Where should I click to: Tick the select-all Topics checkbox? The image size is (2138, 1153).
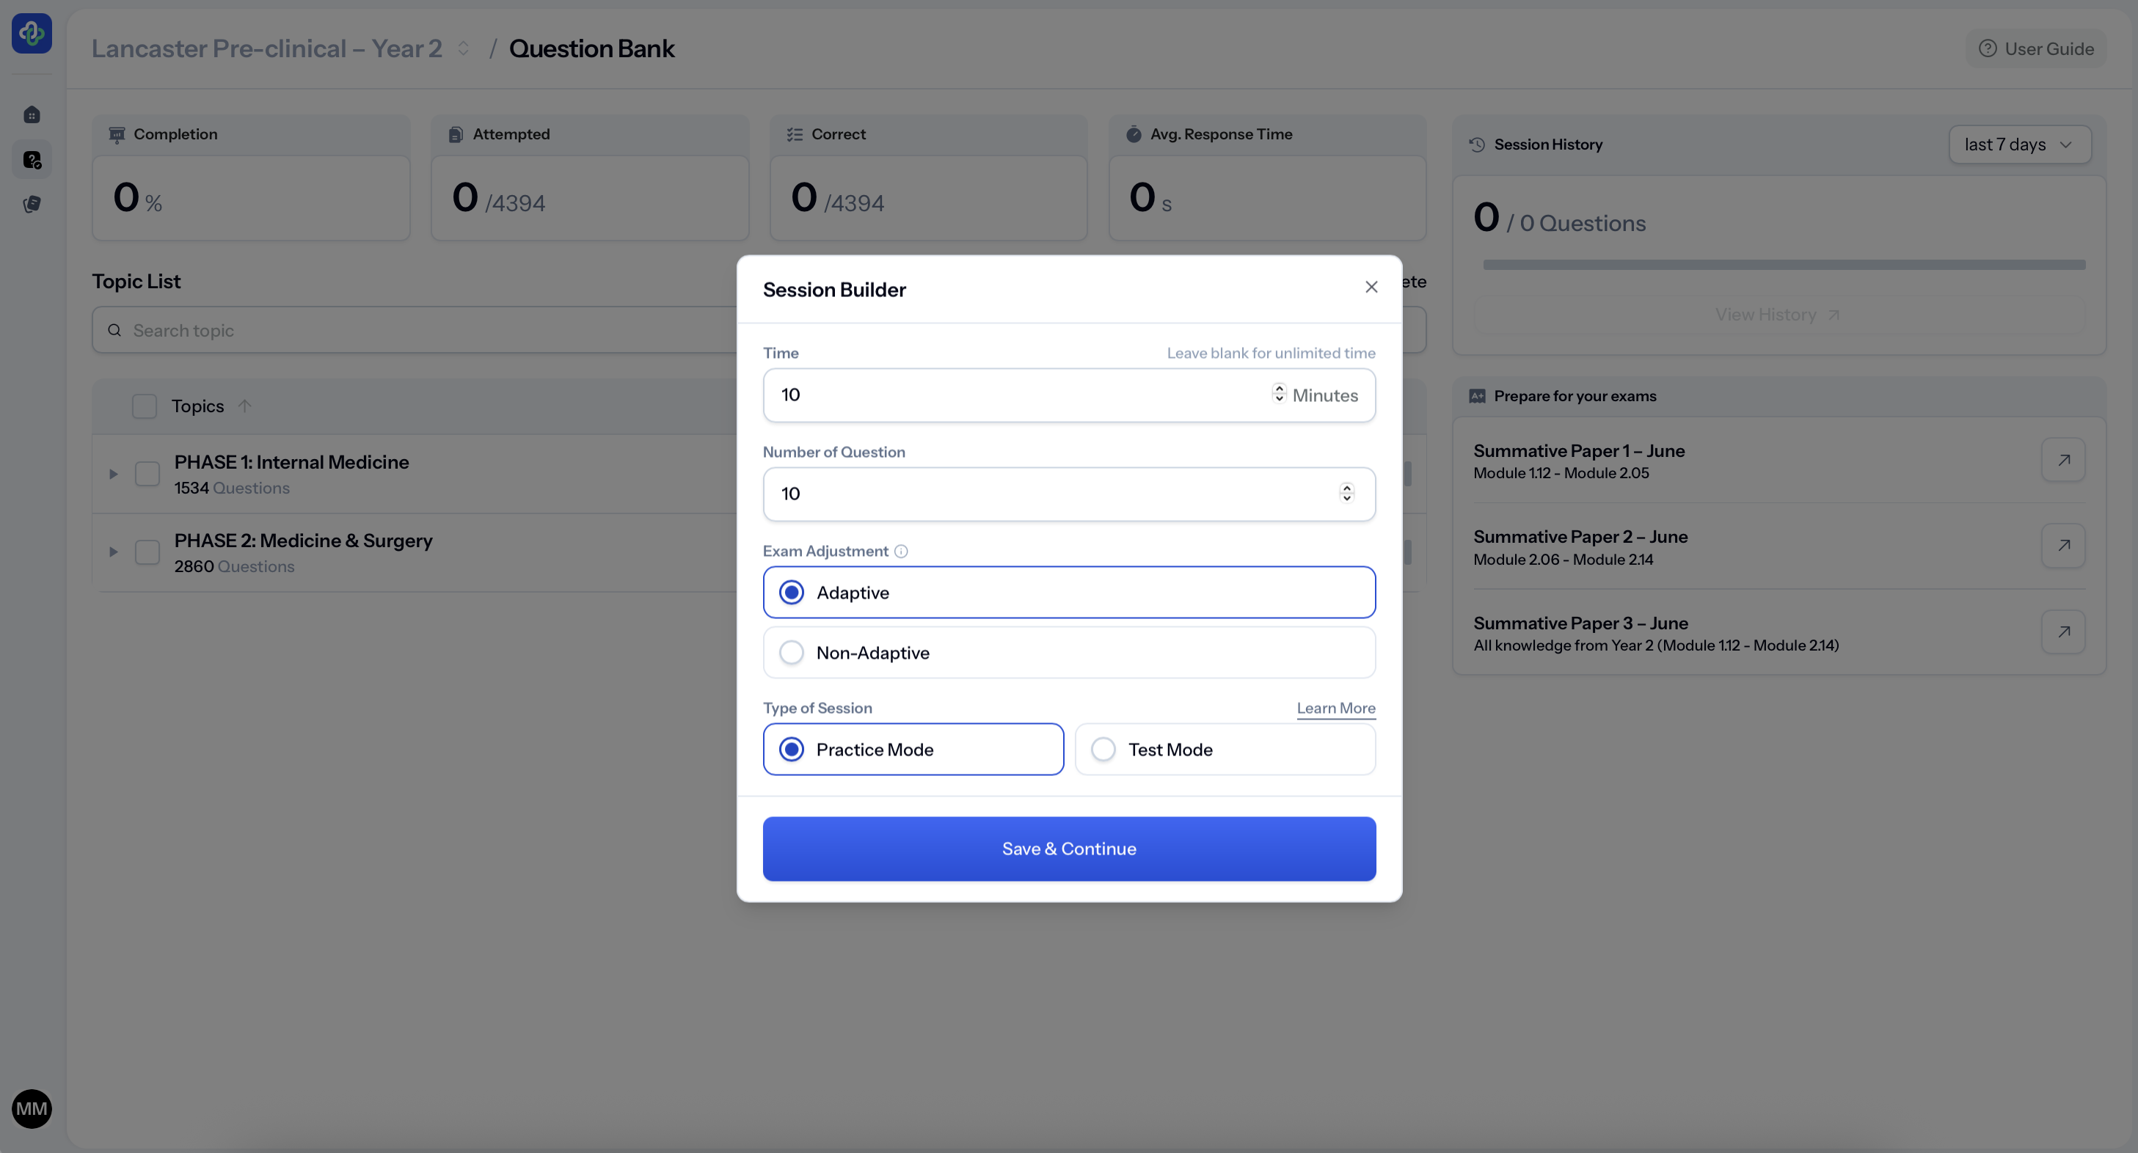[x=145, y=406]
